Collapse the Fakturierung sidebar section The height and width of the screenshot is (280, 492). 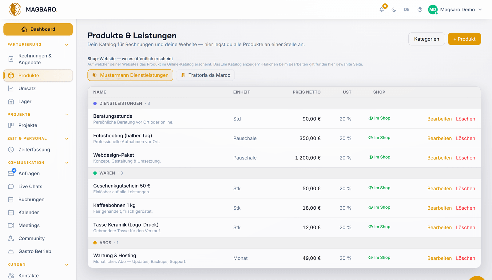coord(67,45)
